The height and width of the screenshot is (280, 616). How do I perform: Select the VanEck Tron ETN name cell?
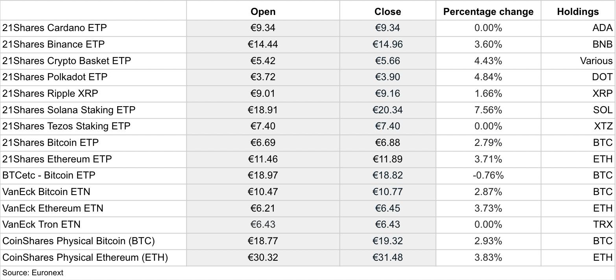pyautogui.click(x=93, y=225)
